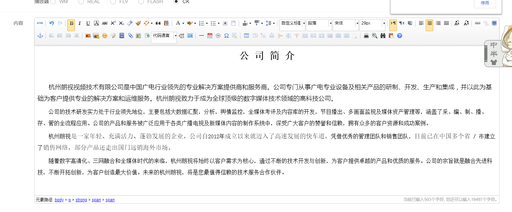The width and height of the screenshot is (512, 212).
Task: Click the 停用 button
Action: coord(485,3)
